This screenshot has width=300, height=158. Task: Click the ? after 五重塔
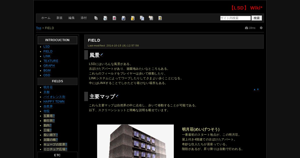pos(54,116)
